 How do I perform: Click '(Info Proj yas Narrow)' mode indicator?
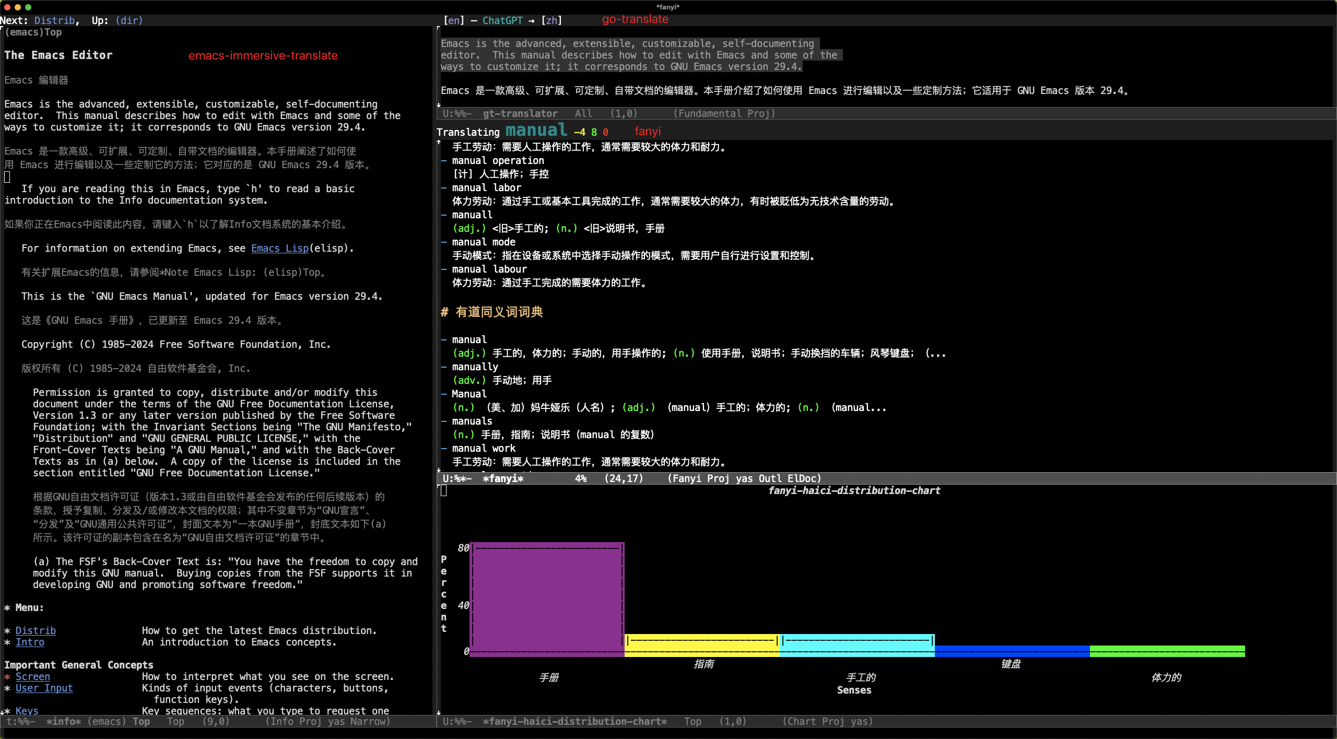(x=328, y=721)
